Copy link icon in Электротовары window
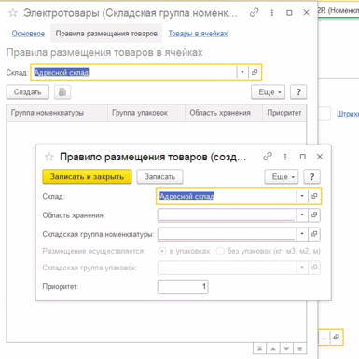Screen dimensions: 359x359 click(x=255, y=13)
